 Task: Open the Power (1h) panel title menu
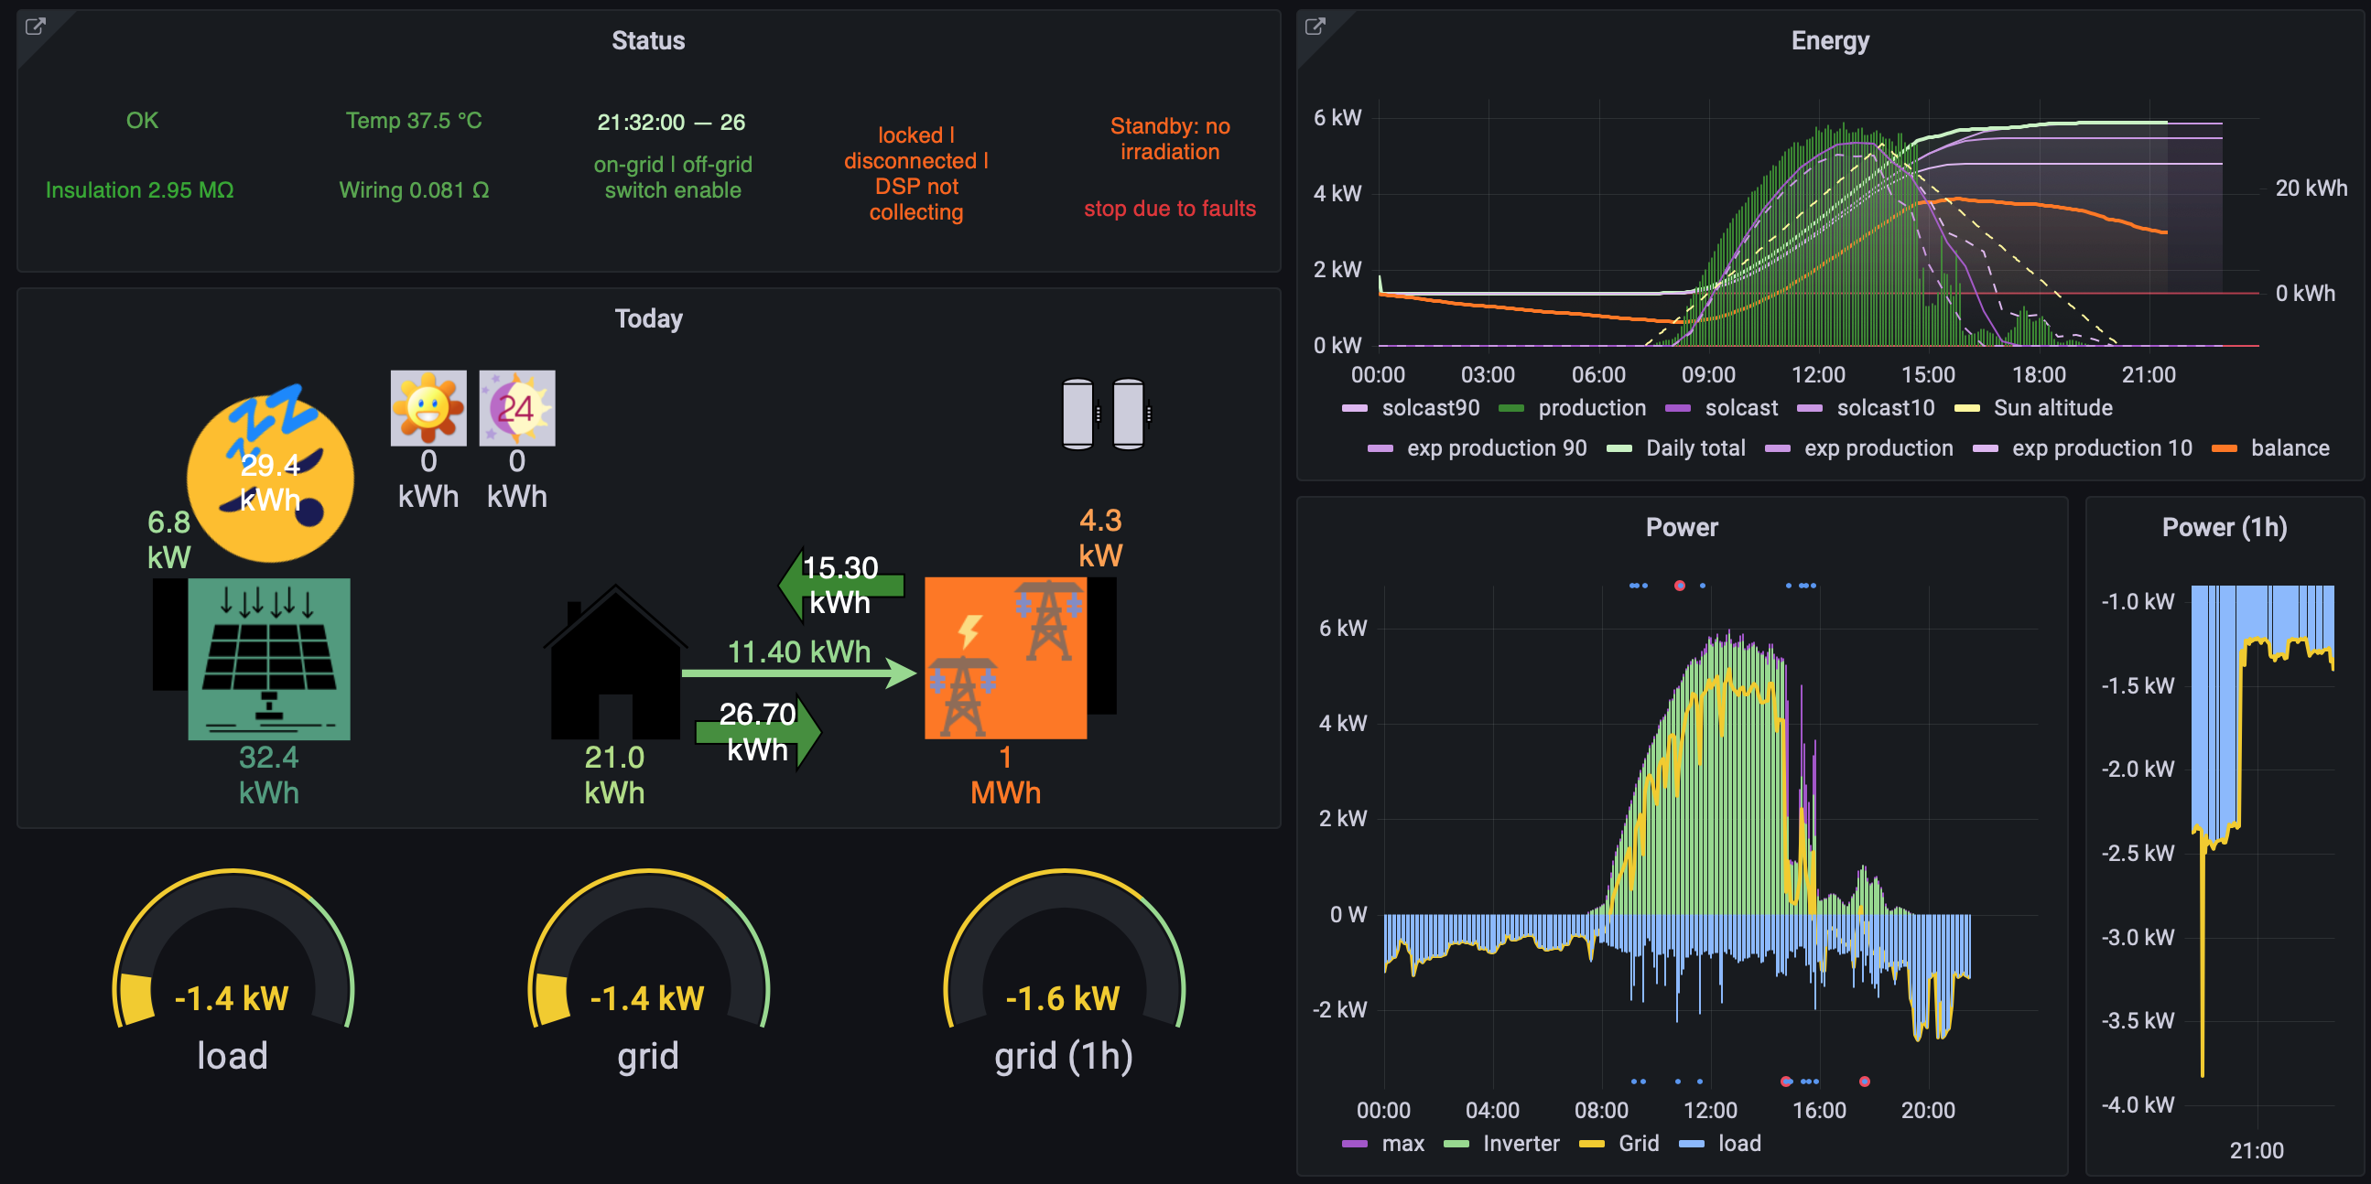point(2224,527)
